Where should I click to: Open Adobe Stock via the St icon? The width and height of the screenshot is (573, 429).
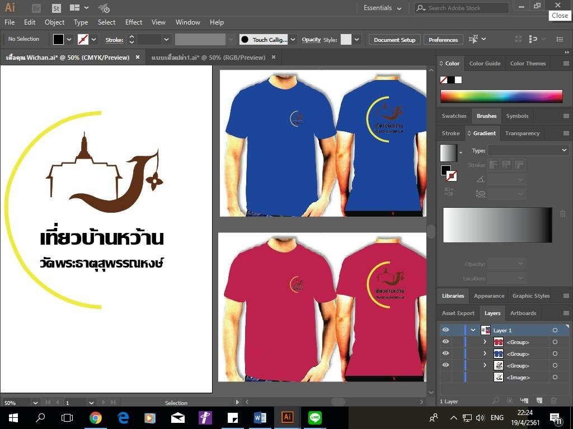56,8
